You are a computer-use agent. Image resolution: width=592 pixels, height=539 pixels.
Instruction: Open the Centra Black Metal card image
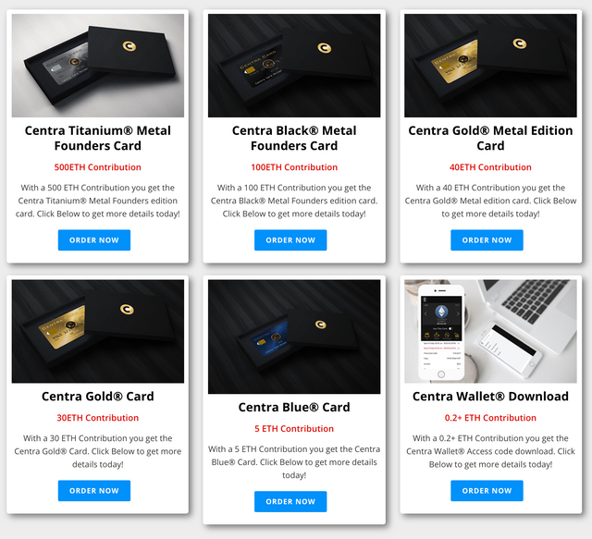point(294,66)
